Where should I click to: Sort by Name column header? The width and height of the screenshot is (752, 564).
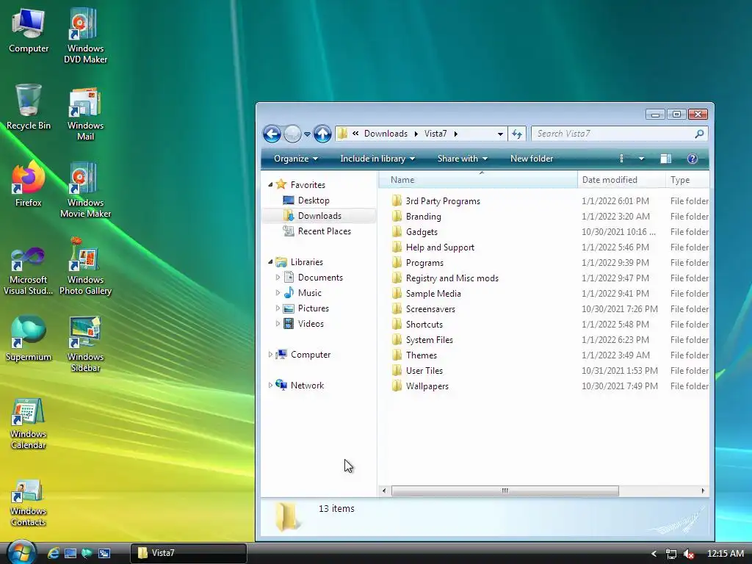pyautogui.click(x=478, y=180)
